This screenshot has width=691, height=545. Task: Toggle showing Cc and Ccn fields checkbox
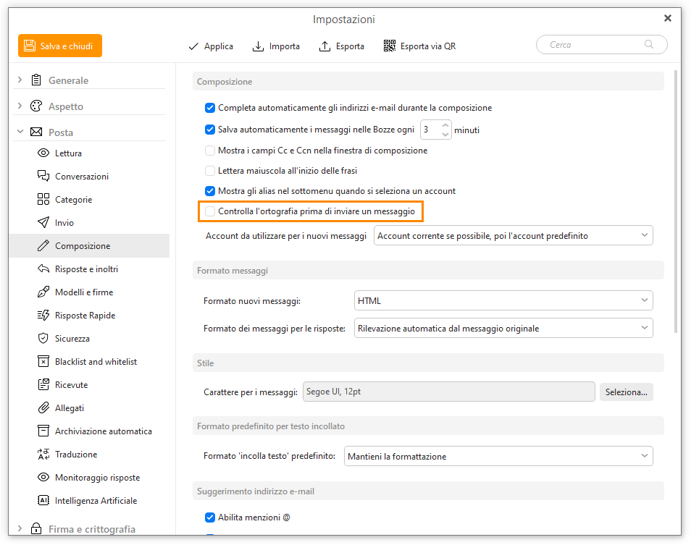[210, 151]
